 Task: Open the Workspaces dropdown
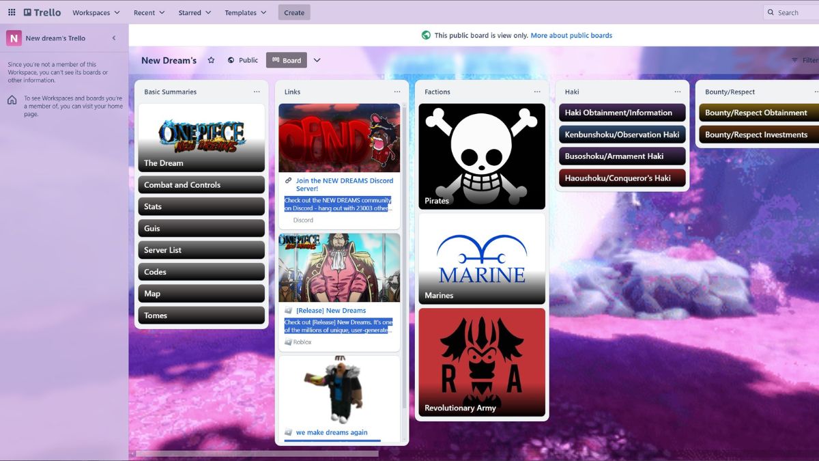tap(95, 12)
